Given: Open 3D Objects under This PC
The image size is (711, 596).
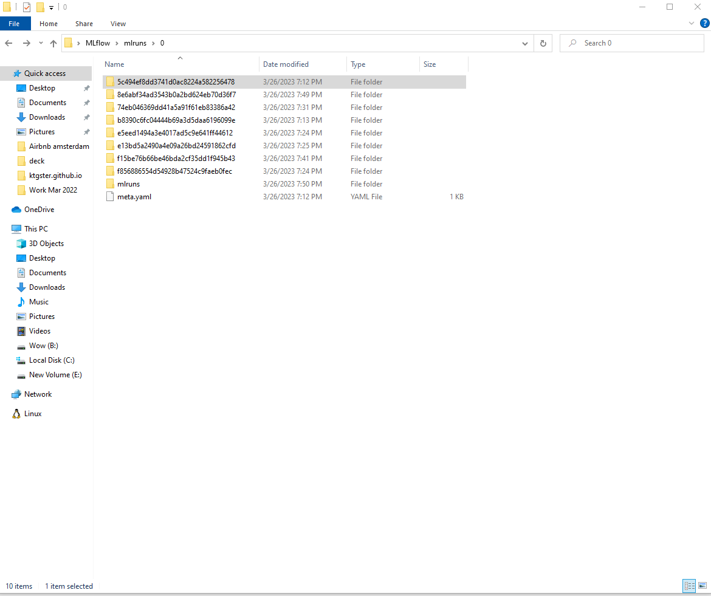Looking at the screenshot, I should coord(46,244).
